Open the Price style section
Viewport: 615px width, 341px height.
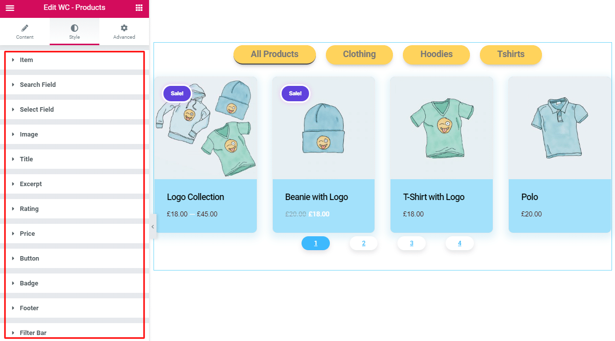point(27,234)
